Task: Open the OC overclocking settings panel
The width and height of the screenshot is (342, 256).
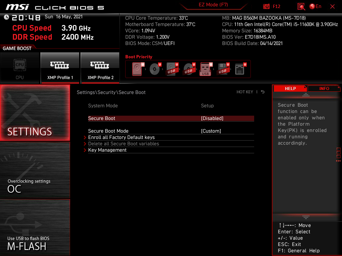Action: click(x=35, y=170)
